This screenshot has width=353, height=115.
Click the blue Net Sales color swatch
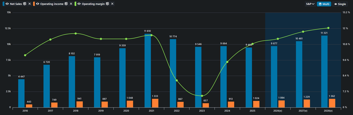click(3, 4)
